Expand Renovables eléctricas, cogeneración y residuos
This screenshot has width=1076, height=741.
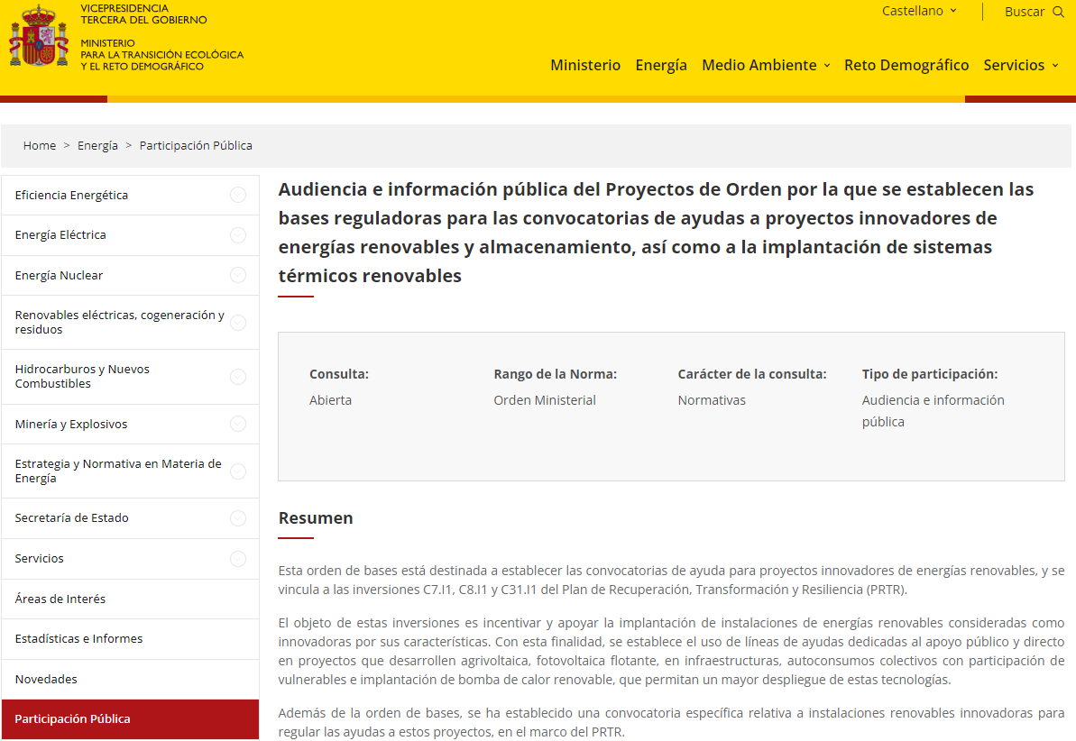pyautogui.click(x=238, y=323)
